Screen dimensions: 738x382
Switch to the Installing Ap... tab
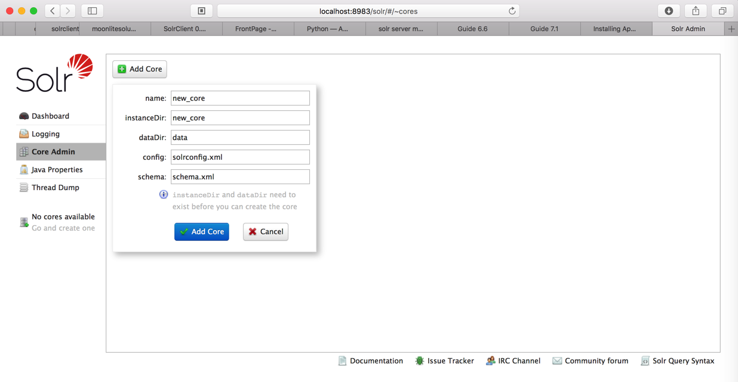pos(616,29)
